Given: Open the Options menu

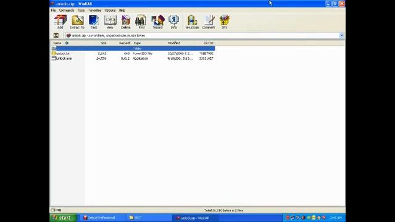Looking at the screenshot, I should pos(110,10).
